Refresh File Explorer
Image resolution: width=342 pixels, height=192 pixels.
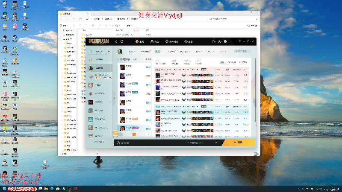80,19
